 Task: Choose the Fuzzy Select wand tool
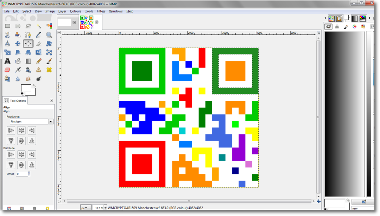coord(39,26)
